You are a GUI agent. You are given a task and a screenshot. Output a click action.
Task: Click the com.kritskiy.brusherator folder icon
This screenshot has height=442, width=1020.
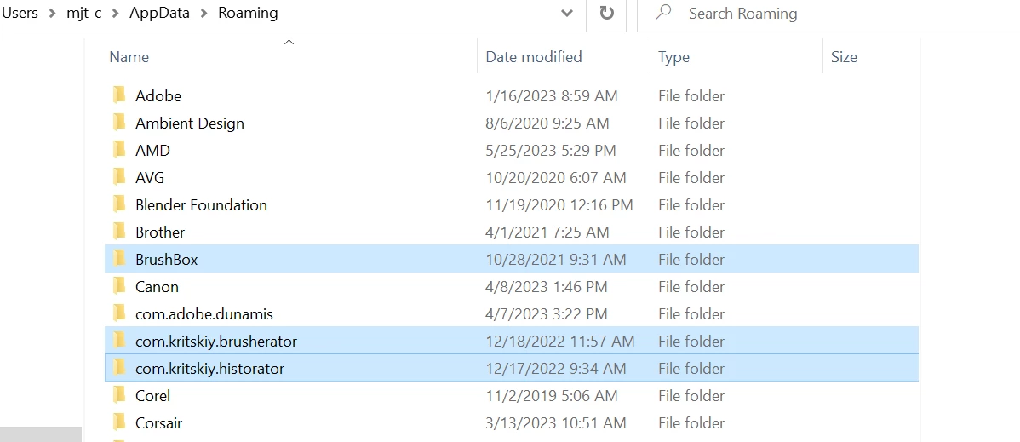click(x=119, y=342)
